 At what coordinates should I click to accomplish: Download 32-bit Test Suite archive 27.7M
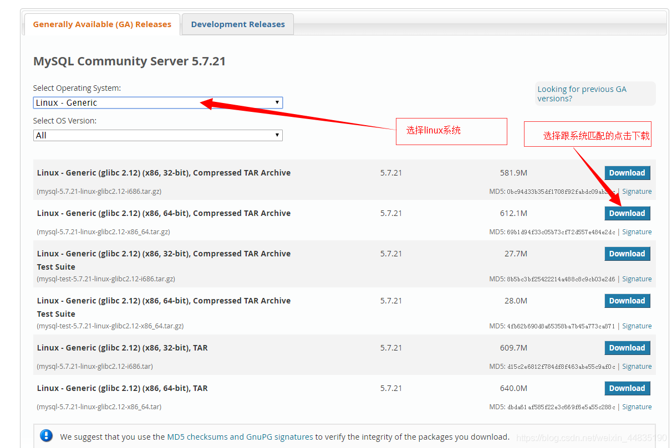pos(627,254)
